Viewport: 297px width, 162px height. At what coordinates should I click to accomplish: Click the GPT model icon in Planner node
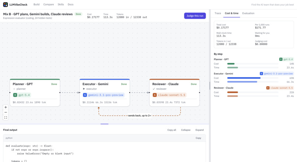tap(15, 95)
